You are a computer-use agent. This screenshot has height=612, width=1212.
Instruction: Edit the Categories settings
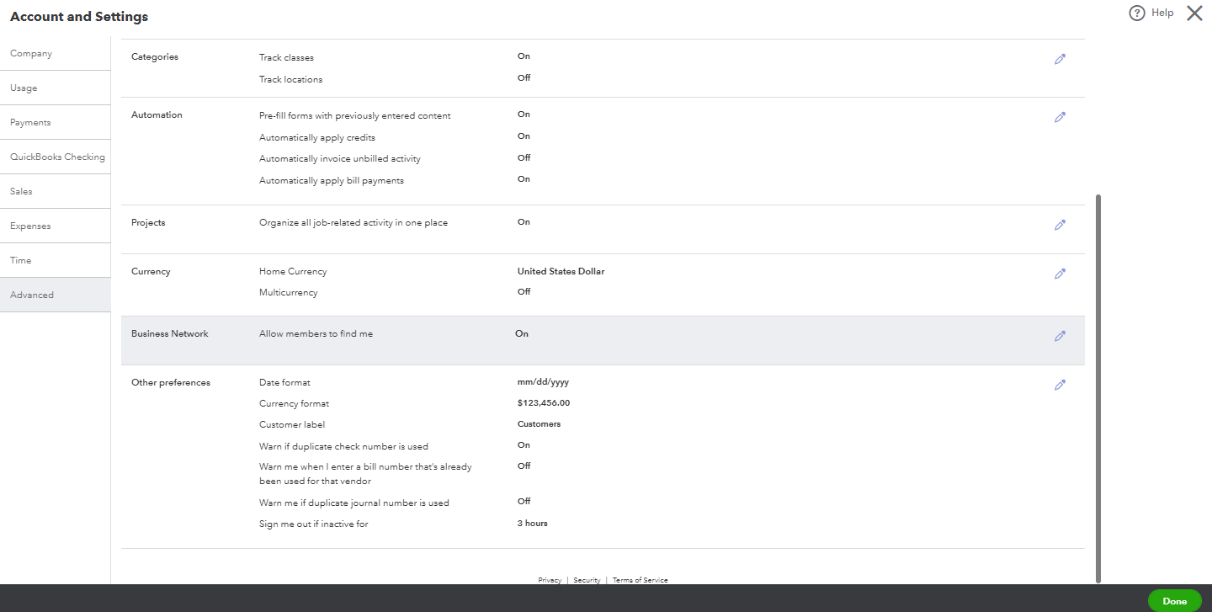[1060, 58]
